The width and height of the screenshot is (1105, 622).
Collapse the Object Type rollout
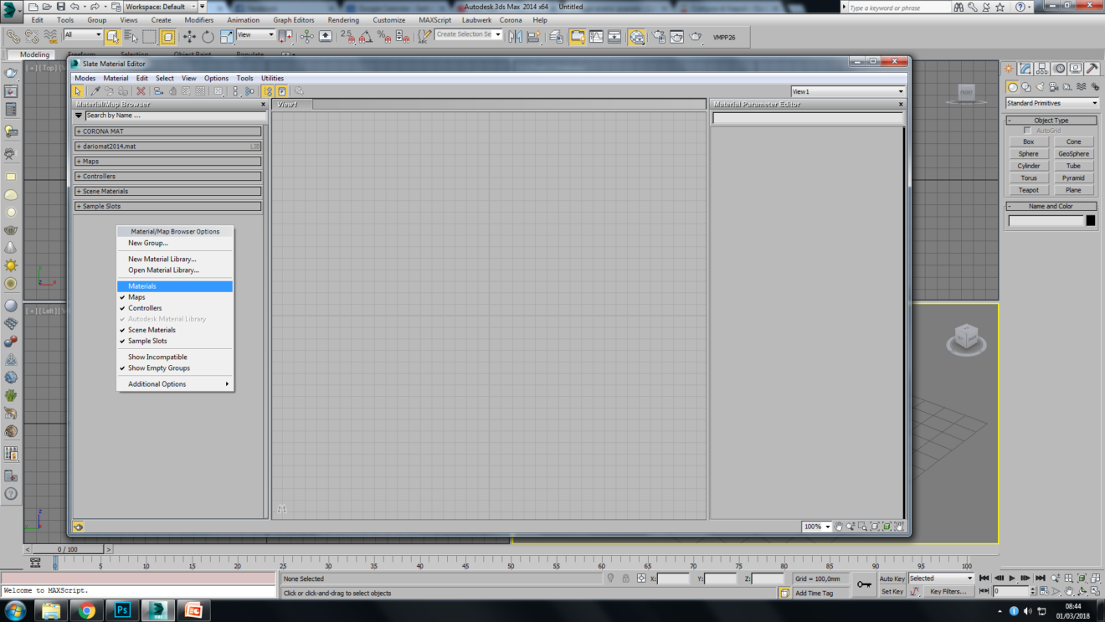click(x=1051, y=121)
